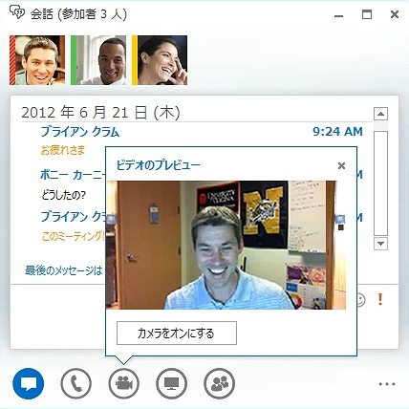Image resolution: width=409 pixels, height=409 pixels.
Task: Select third participant photo with yellow bar
Action: point(160,60)
